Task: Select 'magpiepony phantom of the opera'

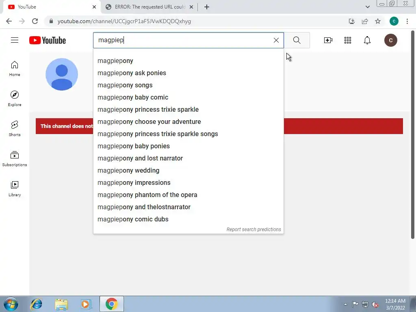Action: click(x=188, y=195)
